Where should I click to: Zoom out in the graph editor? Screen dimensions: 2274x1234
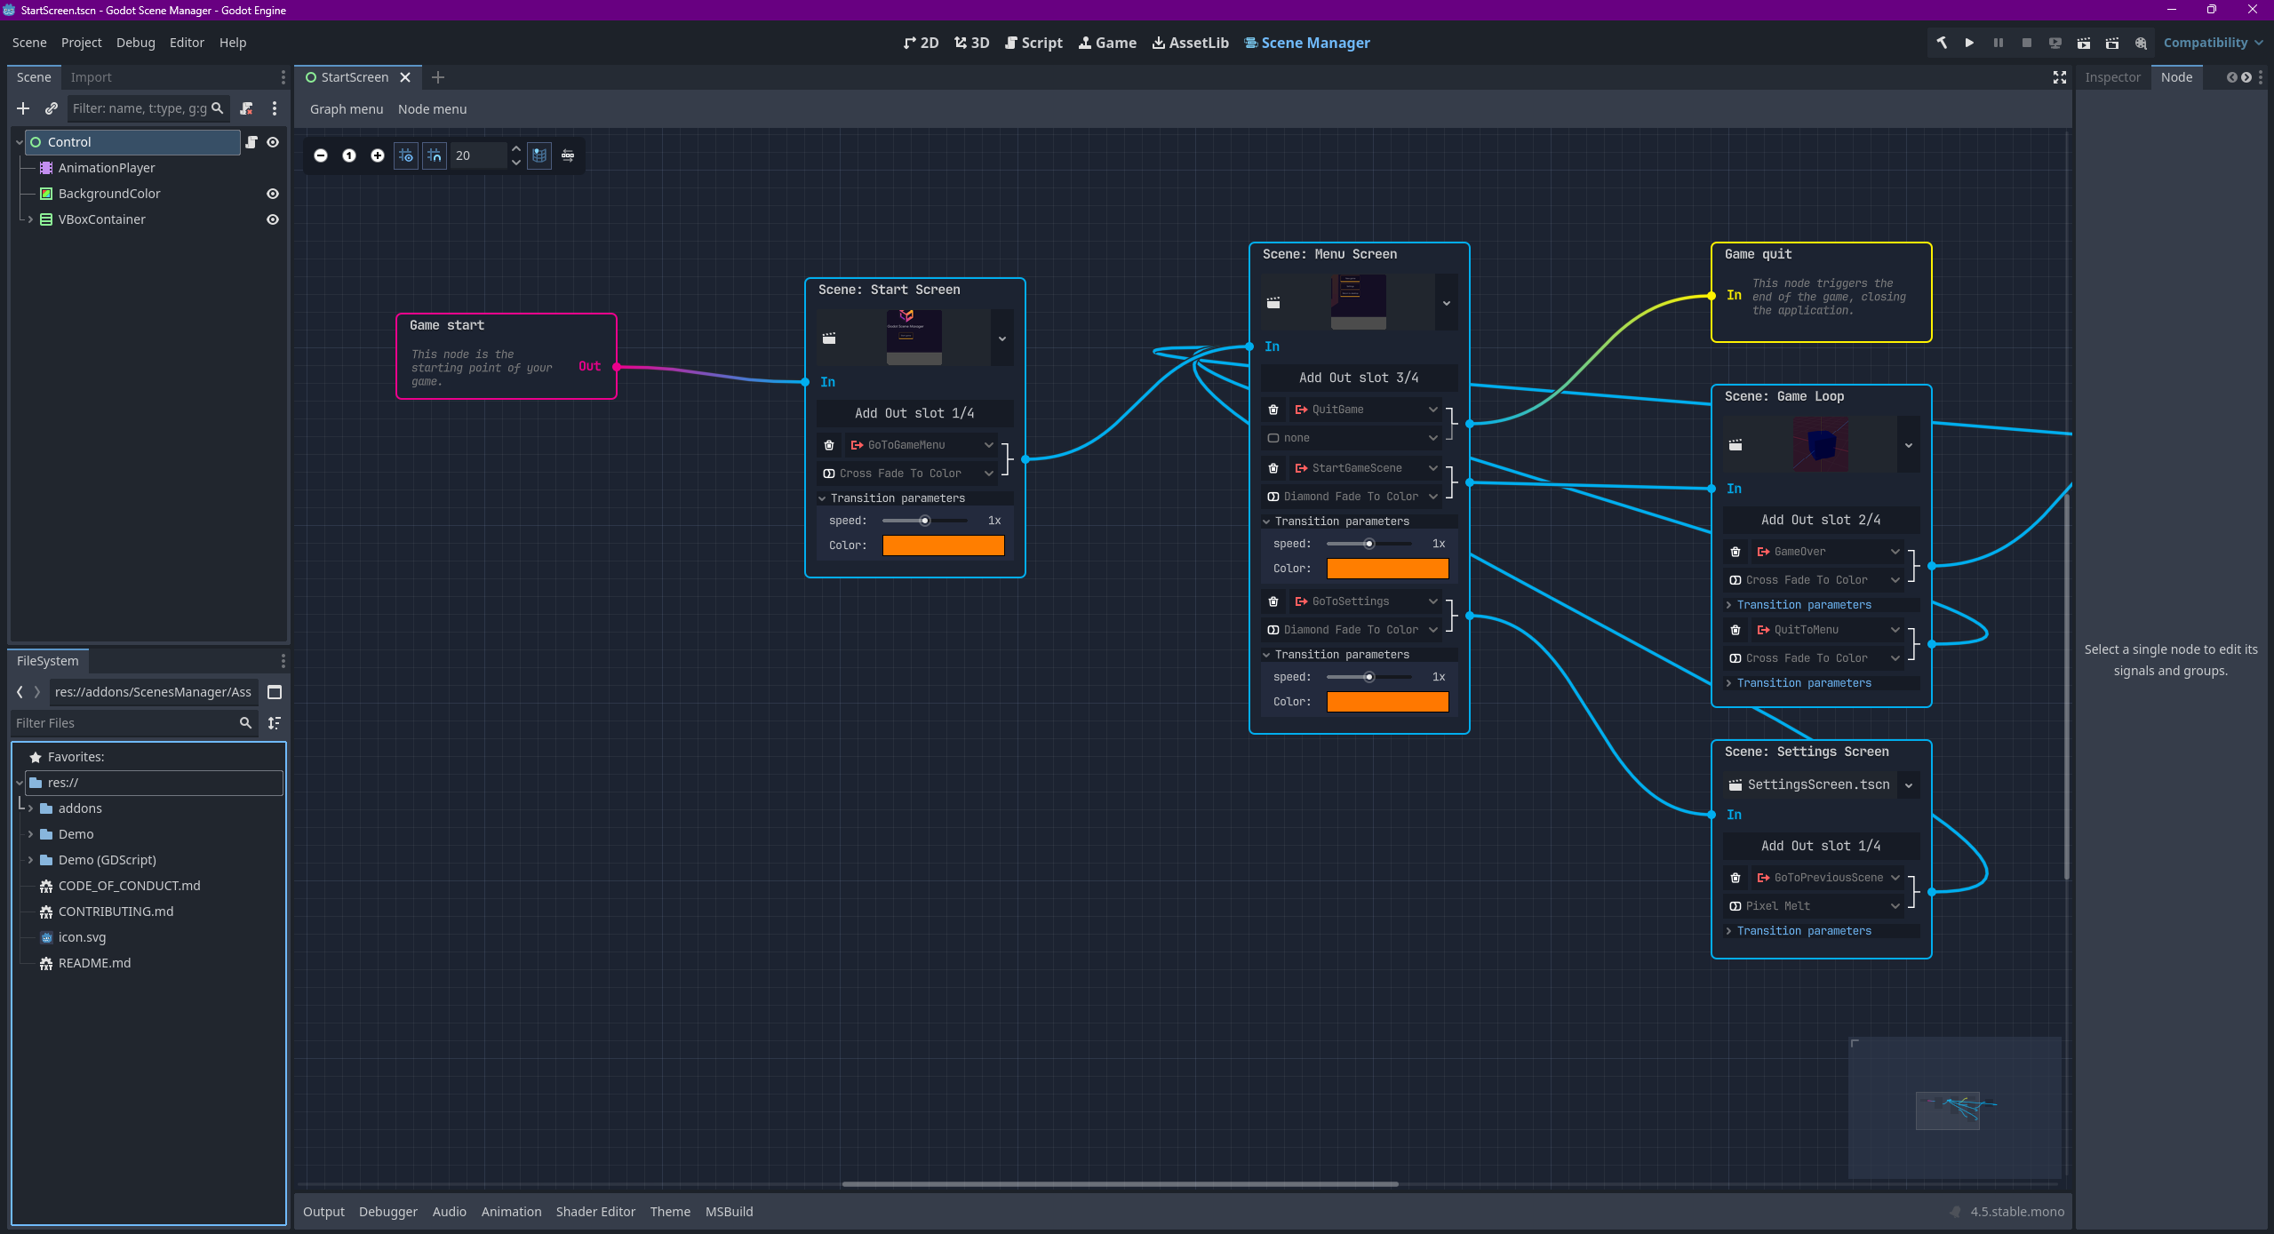[x=321, y=155]
